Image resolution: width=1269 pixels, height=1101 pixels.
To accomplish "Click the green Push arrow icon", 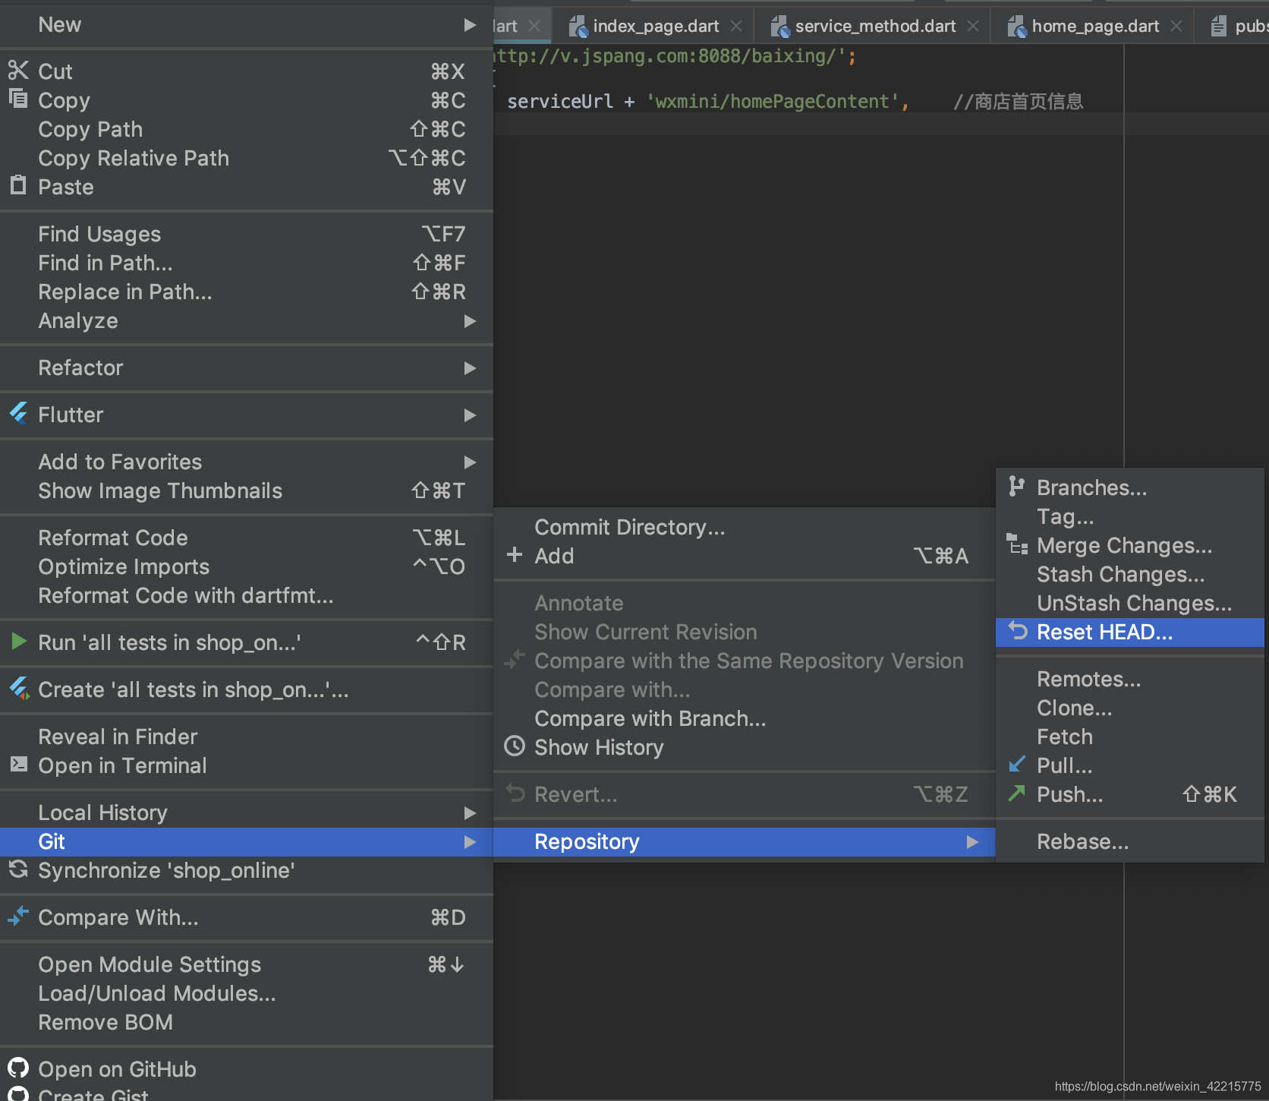I will 1017,793.
